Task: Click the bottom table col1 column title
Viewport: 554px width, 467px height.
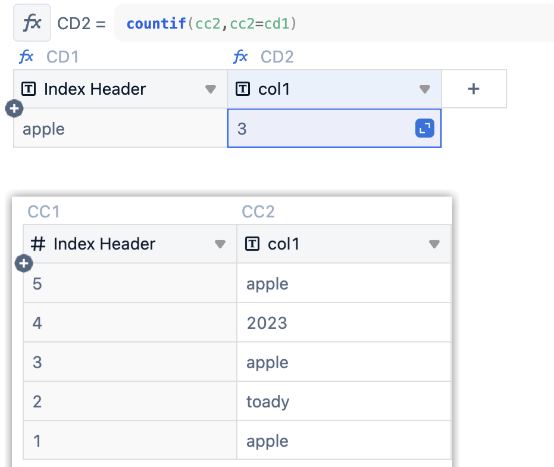Action: 283,244
